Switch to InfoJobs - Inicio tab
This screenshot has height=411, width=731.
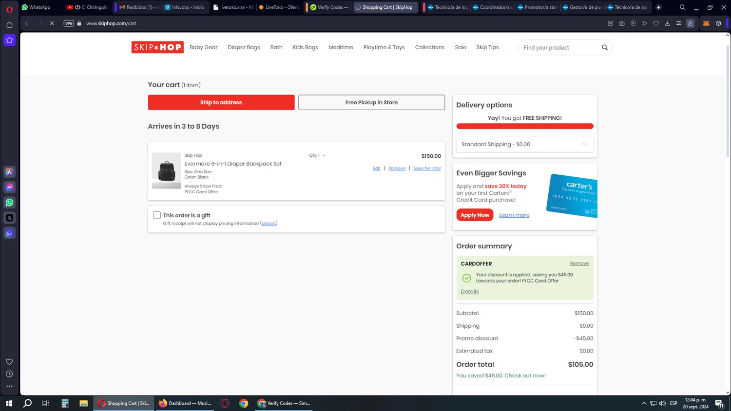[185, 7]
